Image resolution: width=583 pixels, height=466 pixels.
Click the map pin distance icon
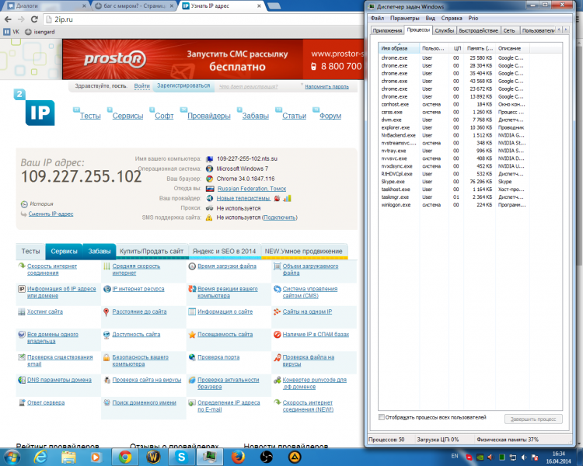click(x=106, y=311)
